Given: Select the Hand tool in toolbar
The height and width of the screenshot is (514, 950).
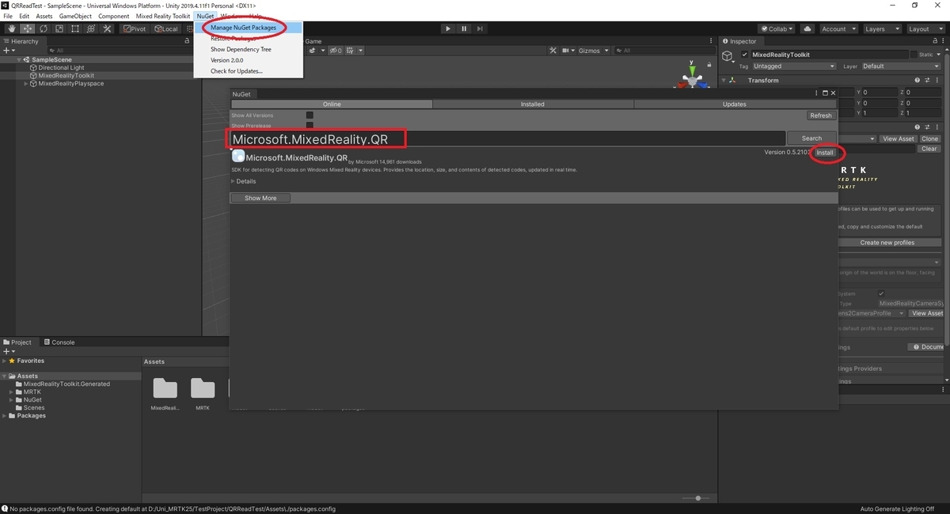Looking at the screenshot, I should [x=12, y=28].
